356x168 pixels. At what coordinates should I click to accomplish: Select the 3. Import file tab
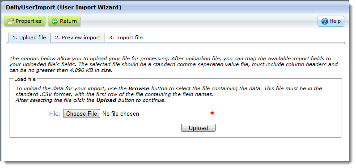(x=126, y=38)
